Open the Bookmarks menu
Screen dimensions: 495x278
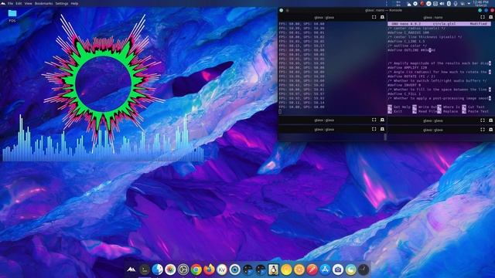coord(44,3)
